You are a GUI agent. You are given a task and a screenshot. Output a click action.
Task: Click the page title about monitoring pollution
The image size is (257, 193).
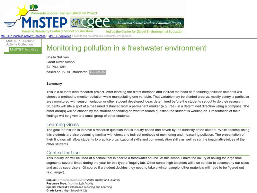126,48
